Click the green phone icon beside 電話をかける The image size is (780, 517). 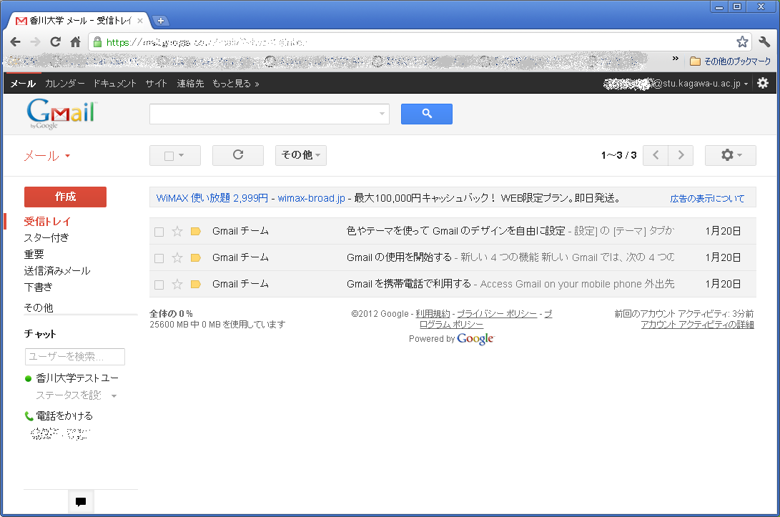29,415
